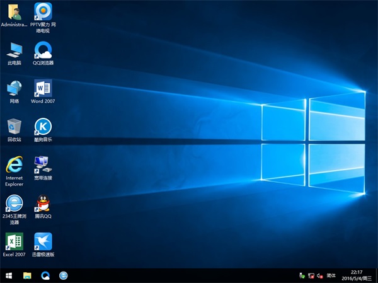
Task: Launch the Word 2007 desktop shortcut
Action: click(43, 88)
